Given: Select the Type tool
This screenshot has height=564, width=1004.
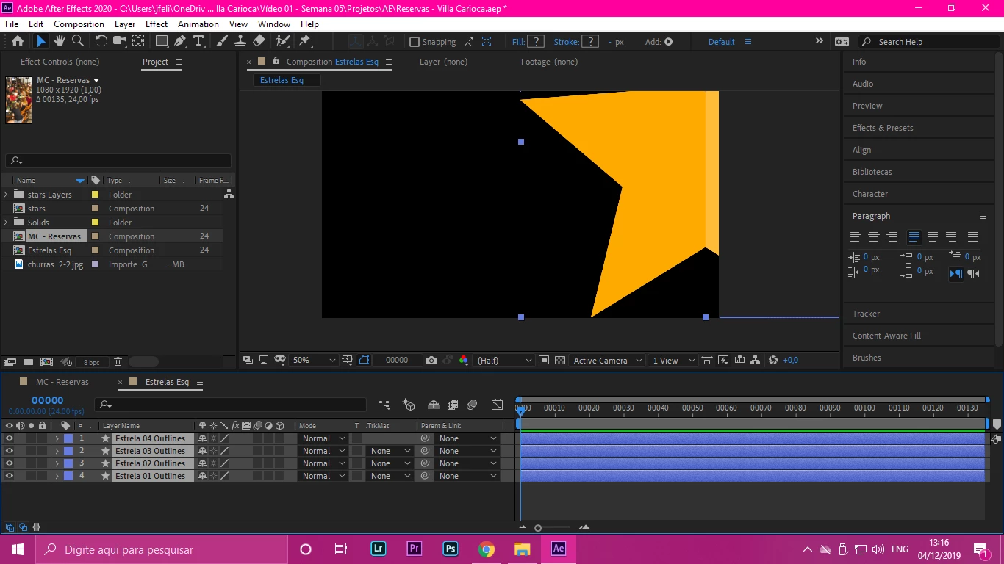Looking at the screenshot, I should click(x=198, y=41).
